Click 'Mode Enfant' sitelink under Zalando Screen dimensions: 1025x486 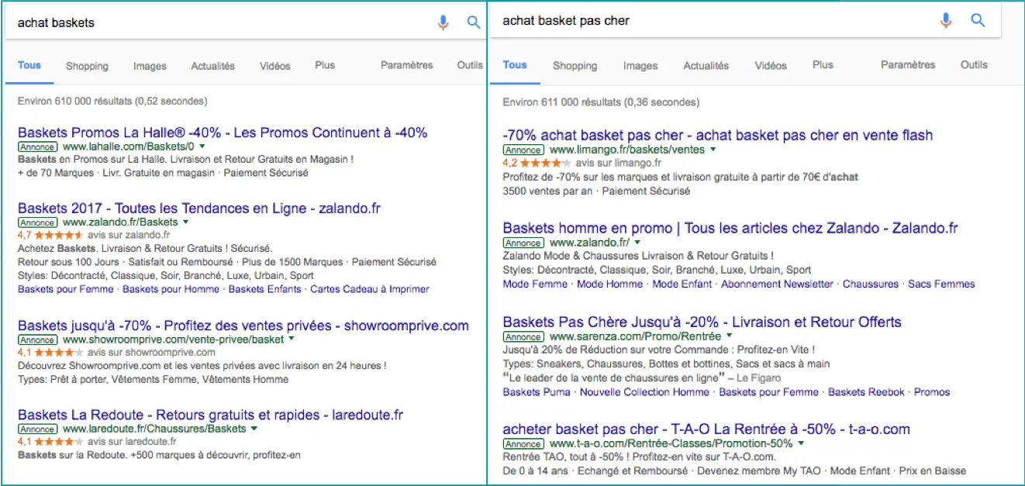tap(682, 284)
